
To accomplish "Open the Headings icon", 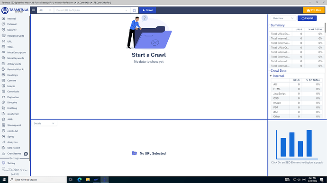I will point(3,75).
